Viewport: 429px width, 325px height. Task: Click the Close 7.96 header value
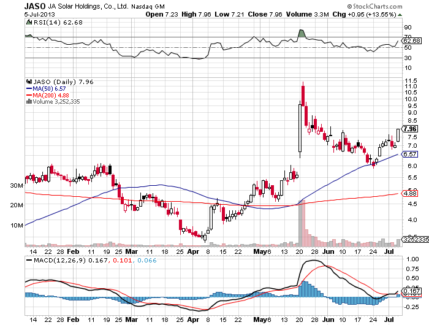click(x=265, y=14)
